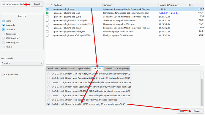Enable RPM "Provides" search option
Viewport: 205px width, 115px height.
pos(3,38)
